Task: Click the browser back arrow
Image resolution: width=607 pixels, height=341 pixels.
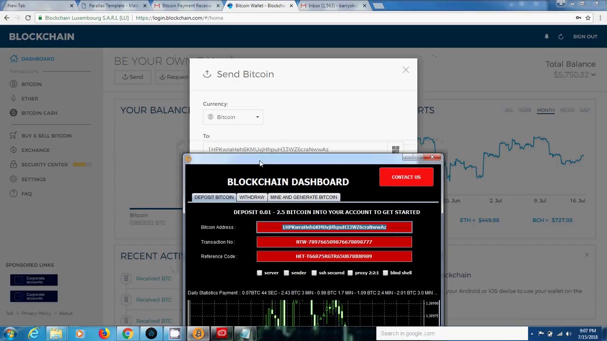Action: 7,18
